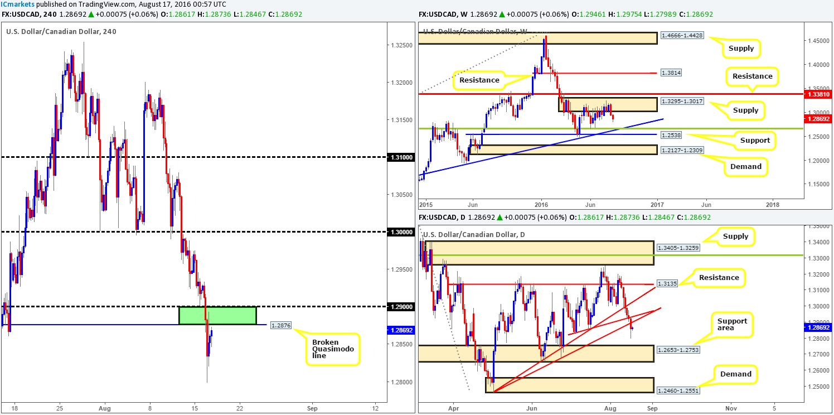The height and width of the screenshot is (415, 834).
Task: Select the 1.2460-1.2551 zone label
Action: (x=678, y=390)
